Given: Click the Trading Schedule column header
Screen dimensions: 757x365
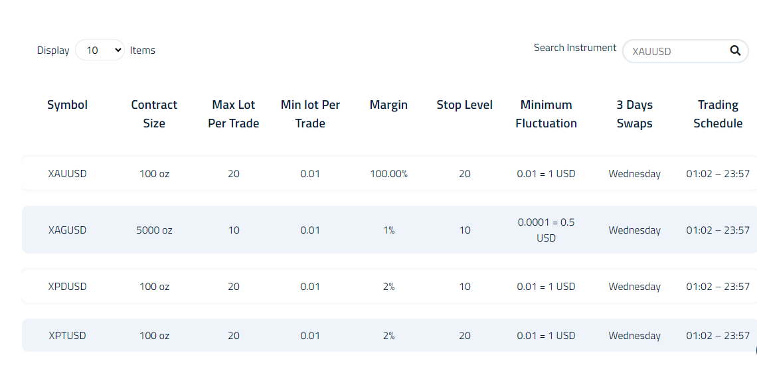Looking at the screenshot, I should click(718, 114).
